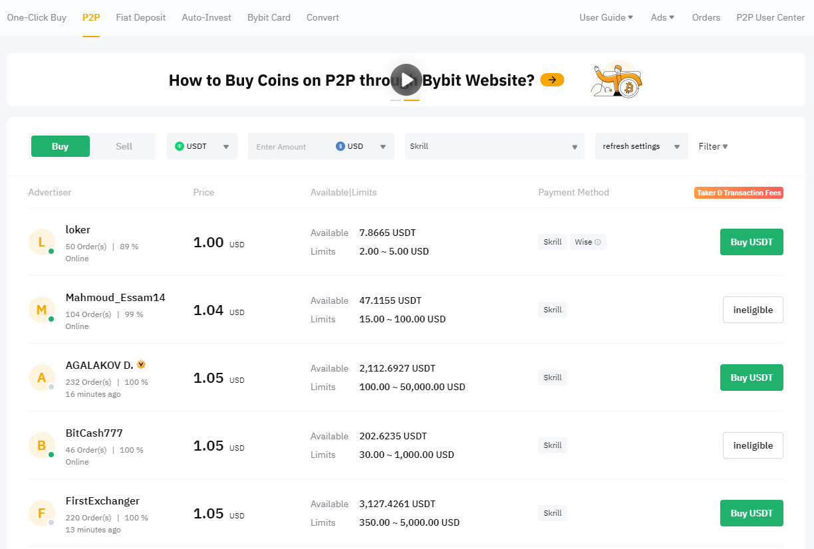Click ineligible button for BitCash777

753,445
